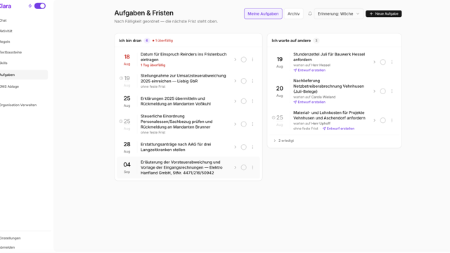Mark Umsatzsteuerabweichung Liebig GbR task done

pos(244,82)
